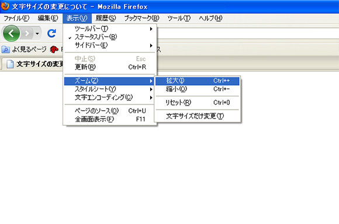The height and width of the screenshot is (224, 339).
Task: Close the open 表示(V) menu
Action: pos(77,18)
